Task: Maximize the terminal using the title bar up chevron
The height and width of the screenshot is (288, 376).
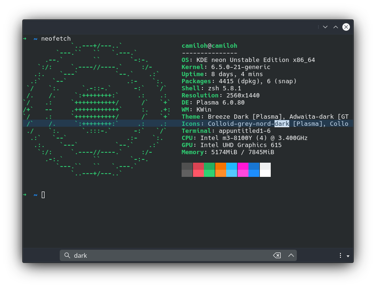Action: pyautogui.click(x=336, y=27)
